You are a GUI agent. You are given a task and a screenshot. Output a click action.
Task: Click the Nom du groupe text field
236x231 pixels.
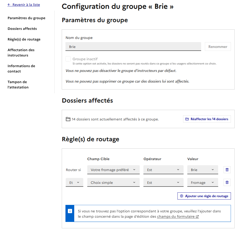(x=133, y=47)
